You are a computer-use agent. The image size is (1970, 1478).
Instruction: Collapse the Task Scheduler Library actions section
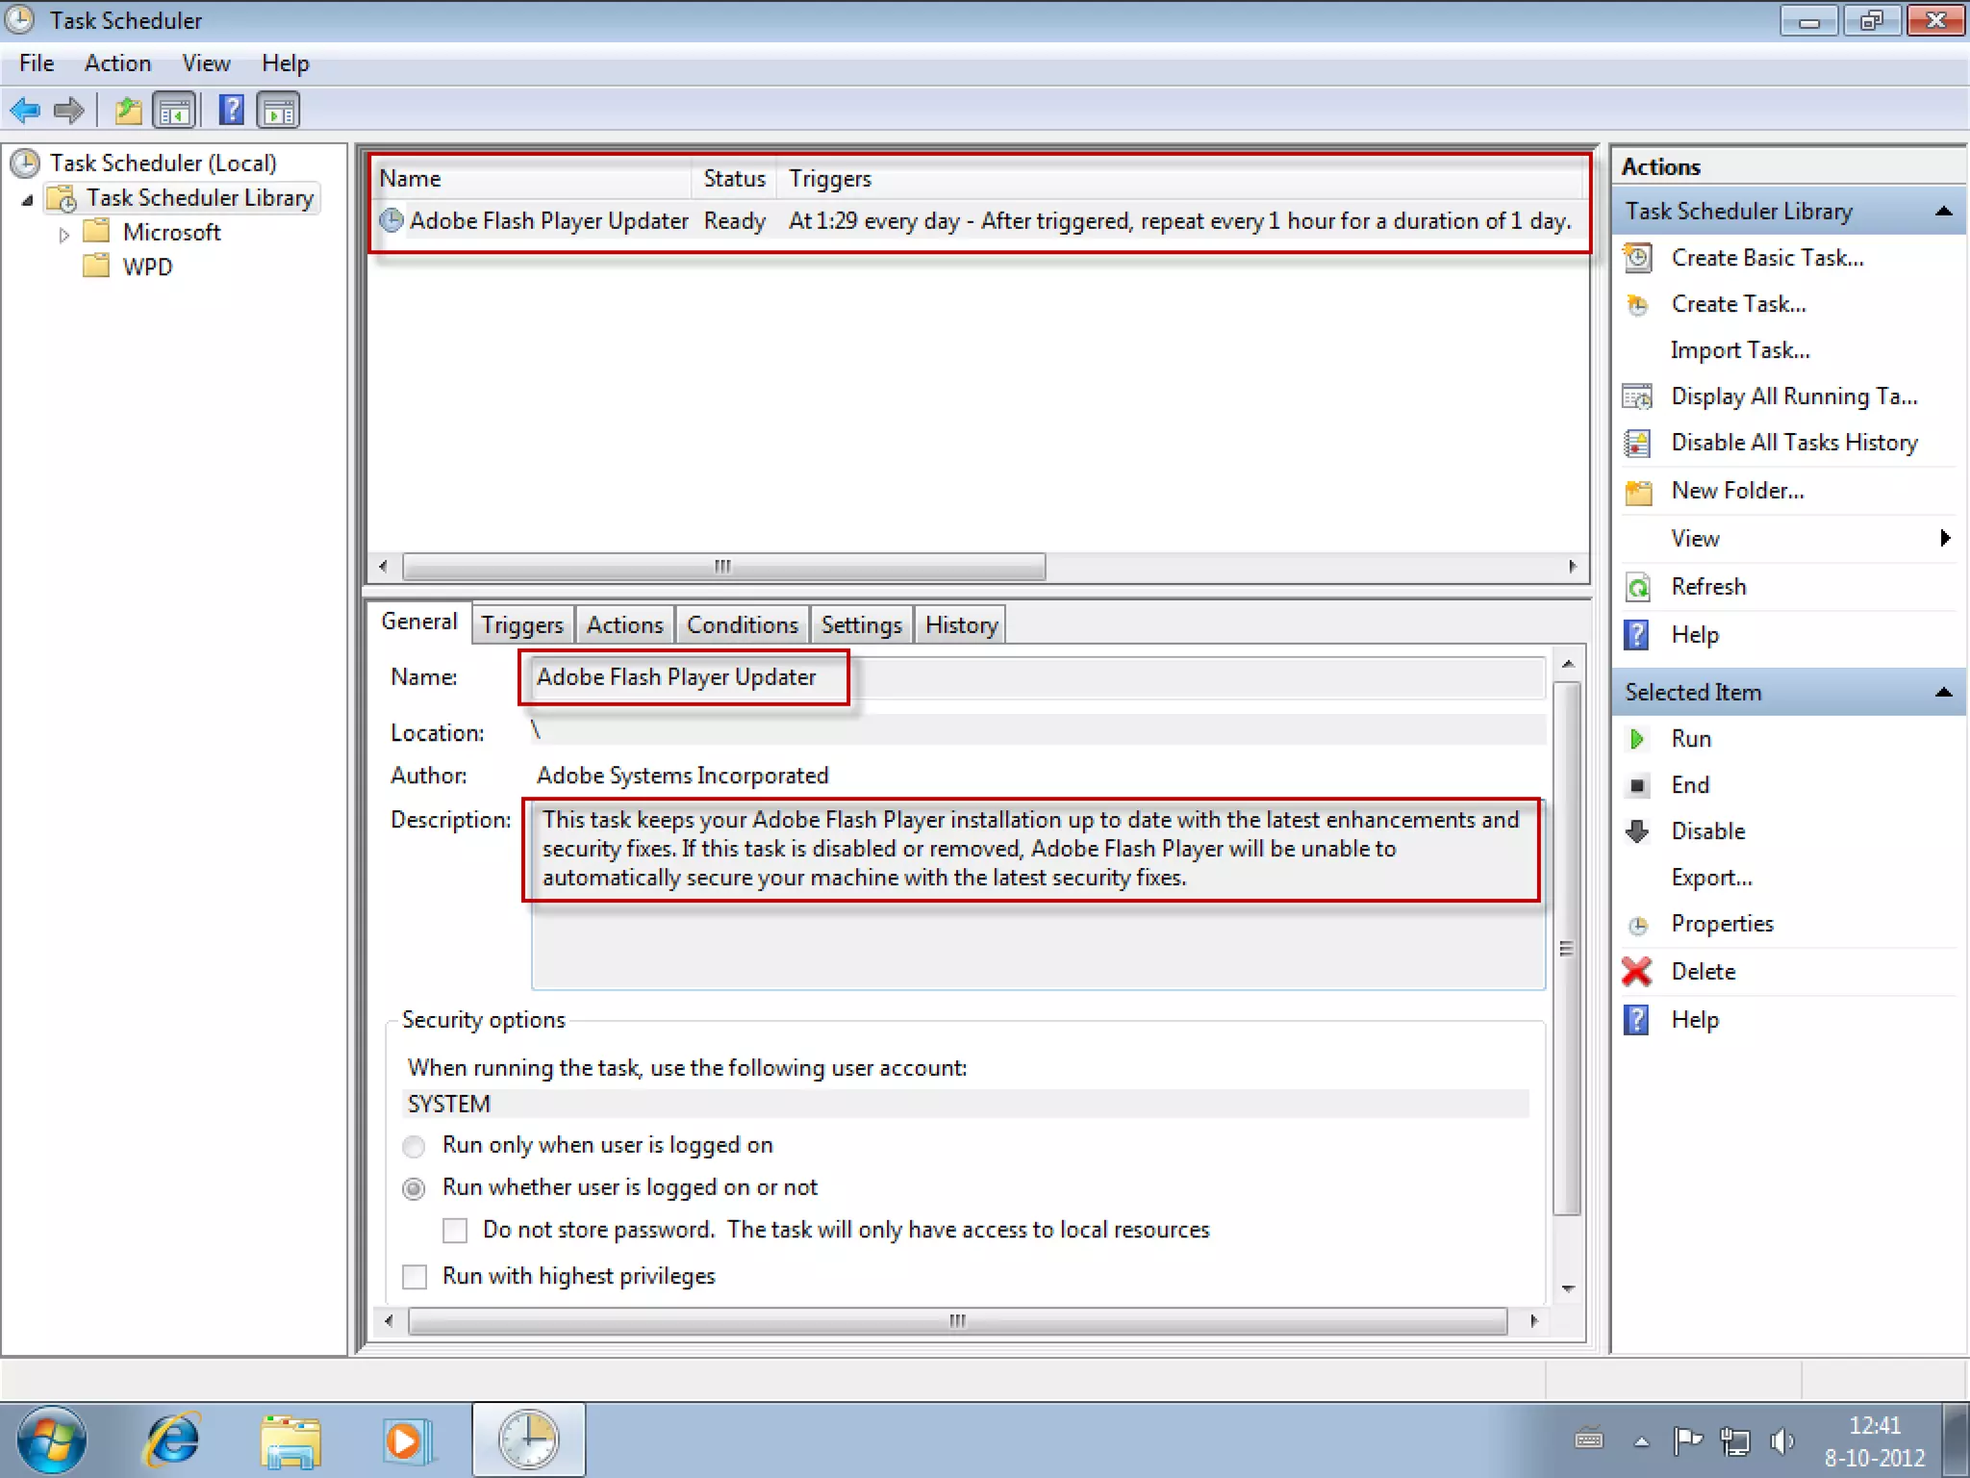click(x=1943, y=211)
